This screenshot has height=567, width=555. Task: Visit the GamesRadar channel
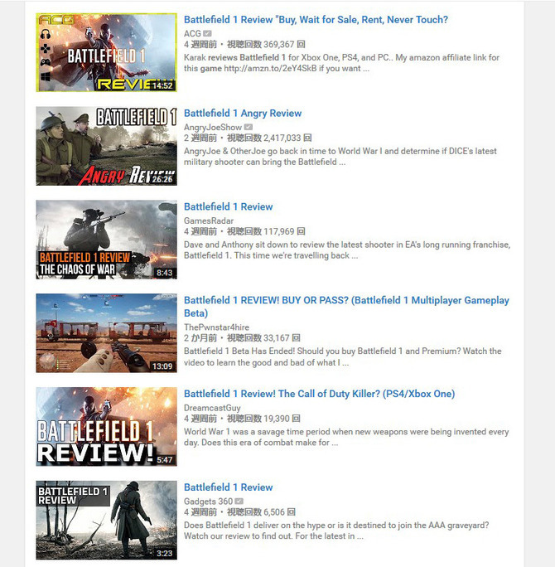(209, 221)
